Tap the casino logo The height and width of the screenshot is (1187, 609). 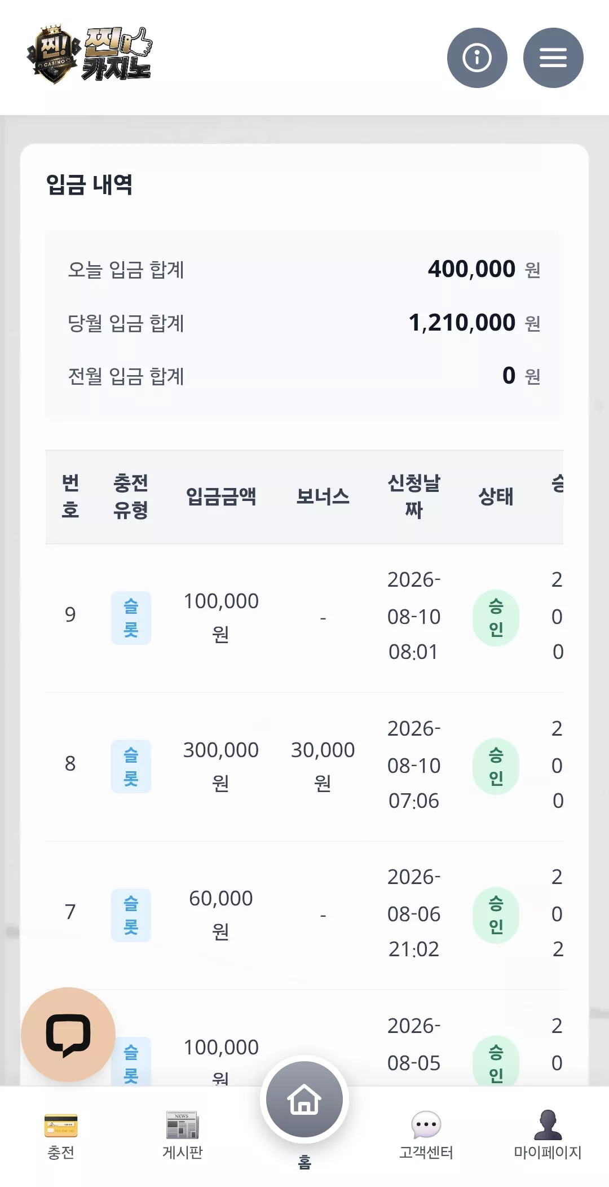(x=90, y=55)
